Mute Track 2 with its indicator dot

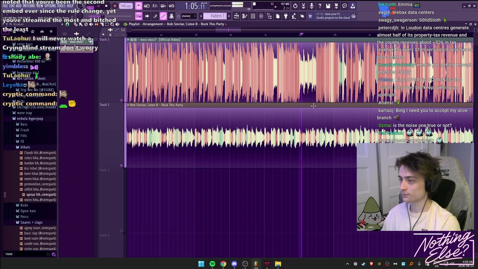coord(121,166)
